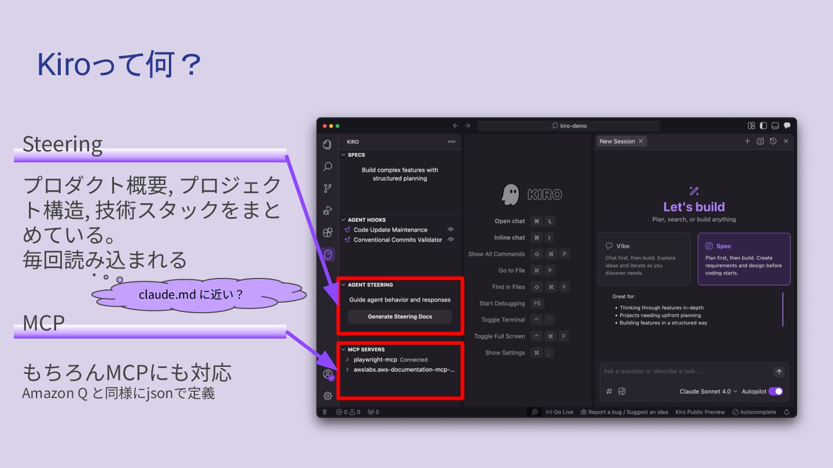Send message with the up arrow button

(x=779, y=372)
